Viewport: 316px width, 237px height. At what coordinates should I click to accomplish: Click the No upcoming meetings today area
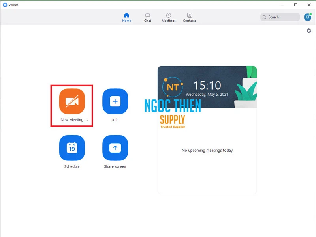pos(207,151)
